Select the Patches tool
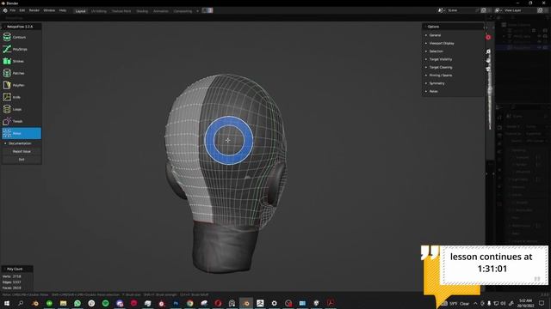The width and height of the screenshot is (551, 309). [22, 73]
